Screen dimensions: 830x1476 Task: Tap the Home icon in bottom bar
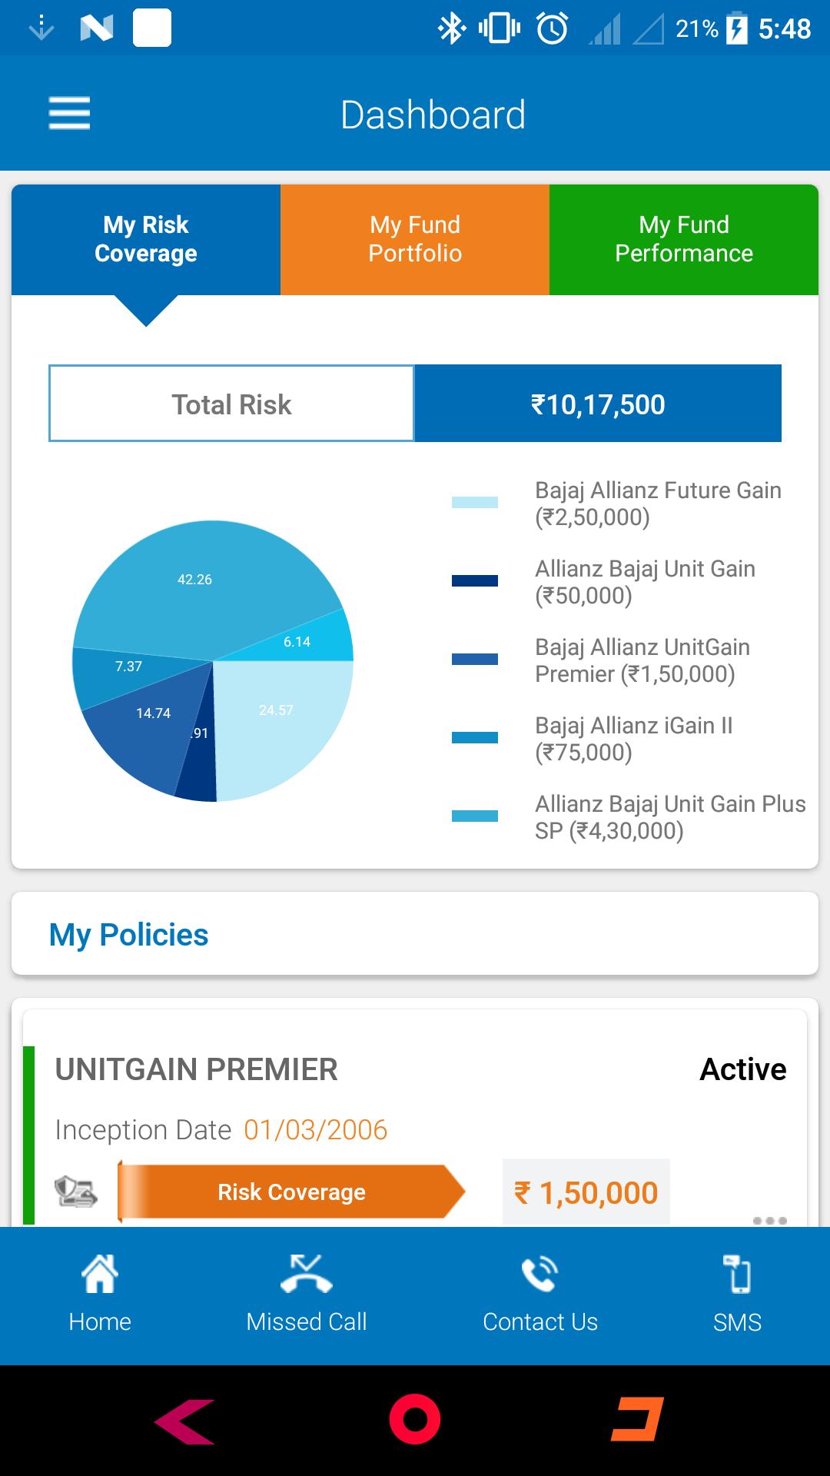point(100,1273)
